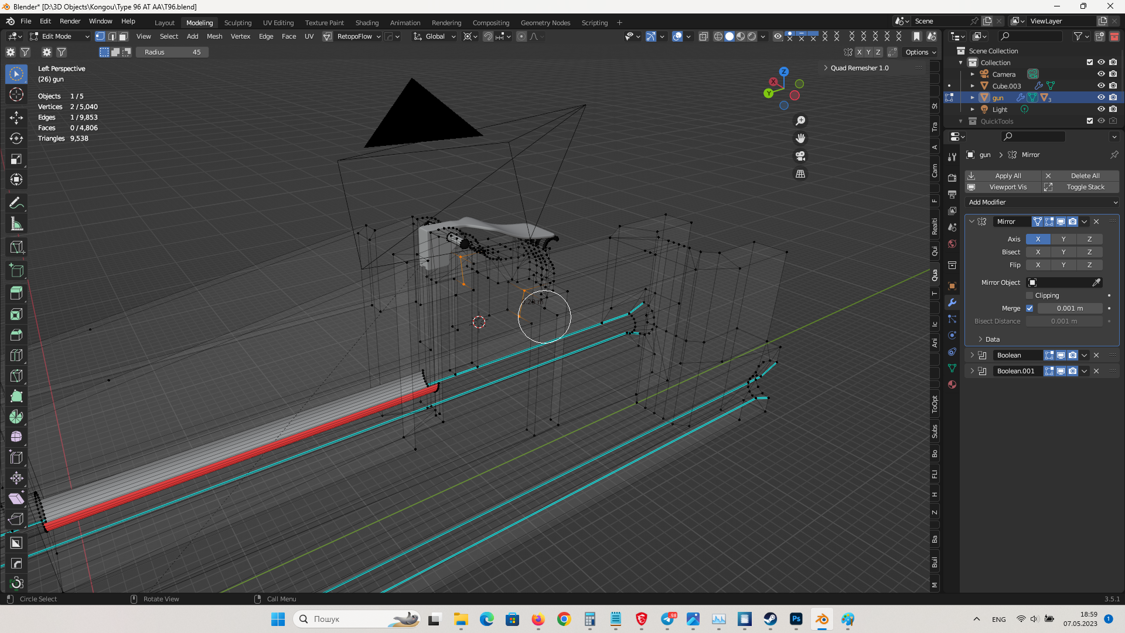
Task: Open Add Modifier dropdown
Action: click(1042, 202)
